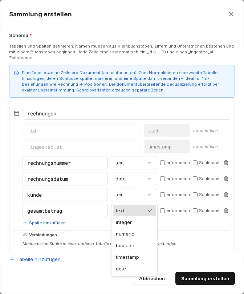244x294 pixels.
Task: Click the plus icon of Spalte hinzufügen
Action: 25,223
